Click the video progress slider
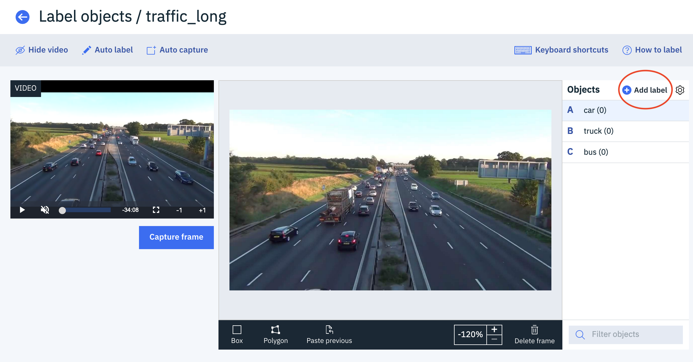 [x=87, y=210]
